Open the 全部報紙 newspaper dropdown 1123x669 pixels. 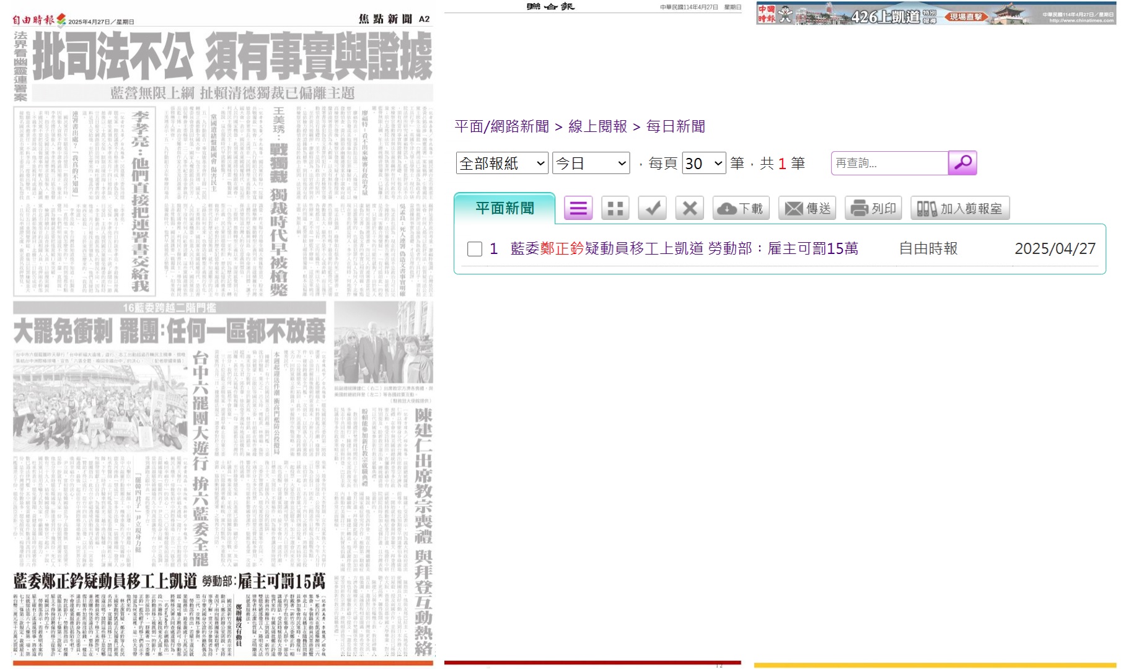(502, 164)
